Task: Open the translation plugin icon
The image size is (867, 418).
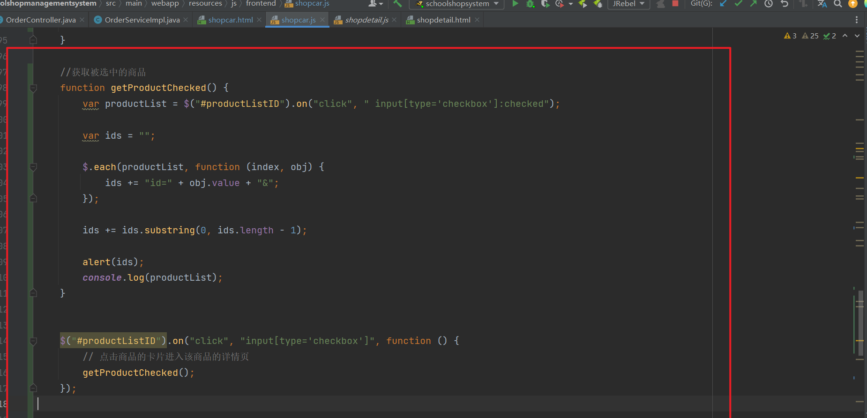Action: (822, 4)
